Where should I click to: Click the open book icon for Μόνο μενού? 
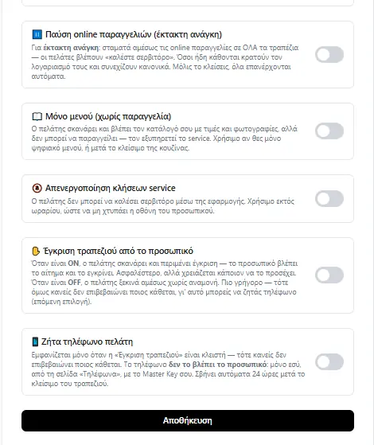click(x=37, y=117)
